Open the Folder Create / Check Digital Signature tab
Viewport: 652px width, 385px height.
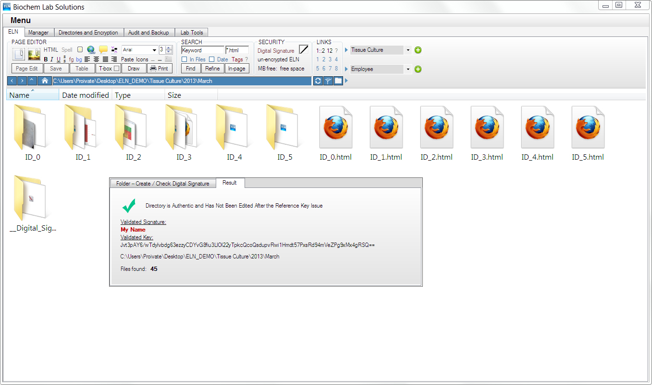coord(163,184)
